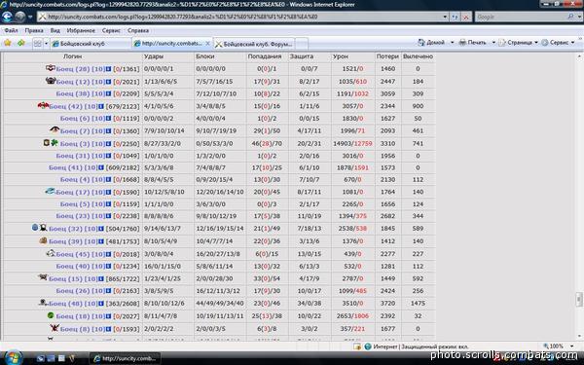Expand the address bar URL history dropdown
This screenshot has height=365, width=584.
coord(445,17)
